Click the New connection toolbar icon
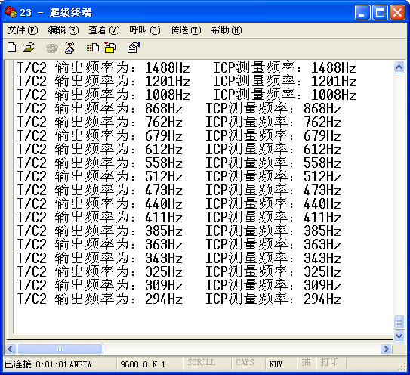Screen dimensions: 410x375 (12, 48)
